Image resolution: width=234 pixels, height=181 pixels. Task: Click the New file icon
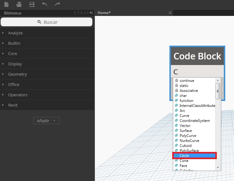[x=7, y=4]
